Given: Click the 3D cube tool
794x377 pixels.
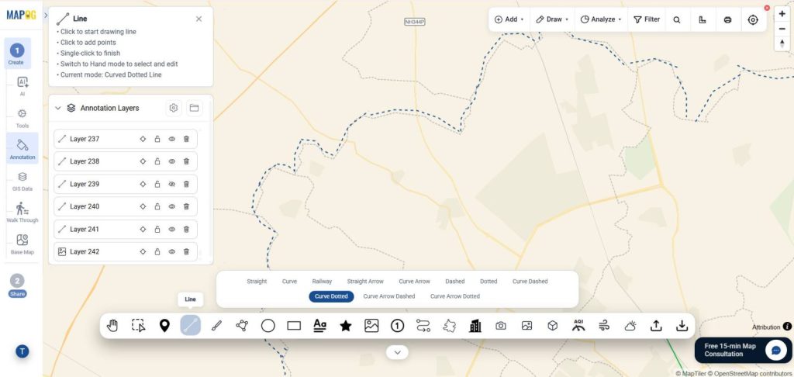Looking at the screenshot, I should (552, 326).
